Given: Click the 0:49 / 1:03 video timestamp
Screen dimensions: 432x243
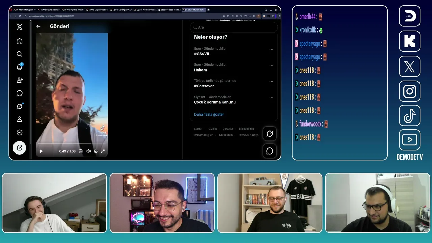Looking at the screenshot, I should pos(67,151).
